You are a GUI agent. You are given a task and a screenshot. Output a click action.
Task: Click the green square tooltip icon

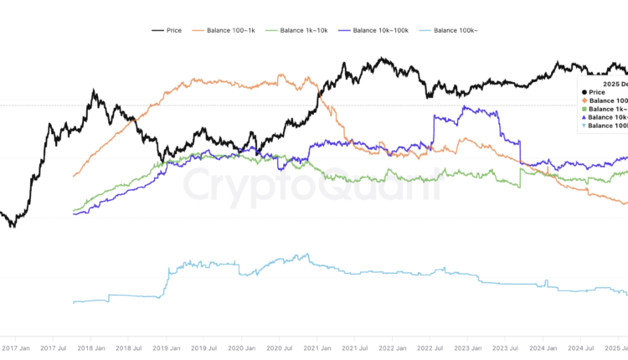(584, 109)
